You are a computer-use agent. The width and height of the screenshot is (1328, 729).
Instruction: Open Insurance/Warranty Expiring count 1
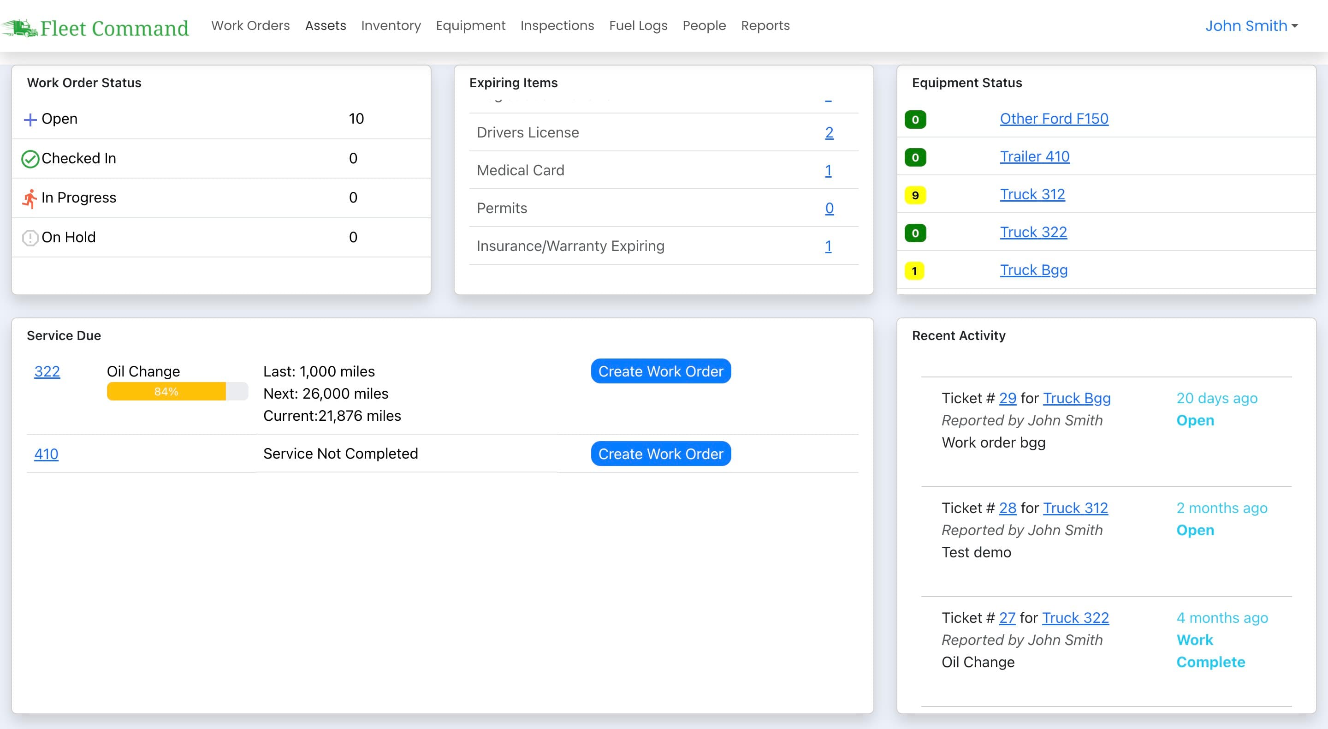pyautogui.click(x=828, y=246)
